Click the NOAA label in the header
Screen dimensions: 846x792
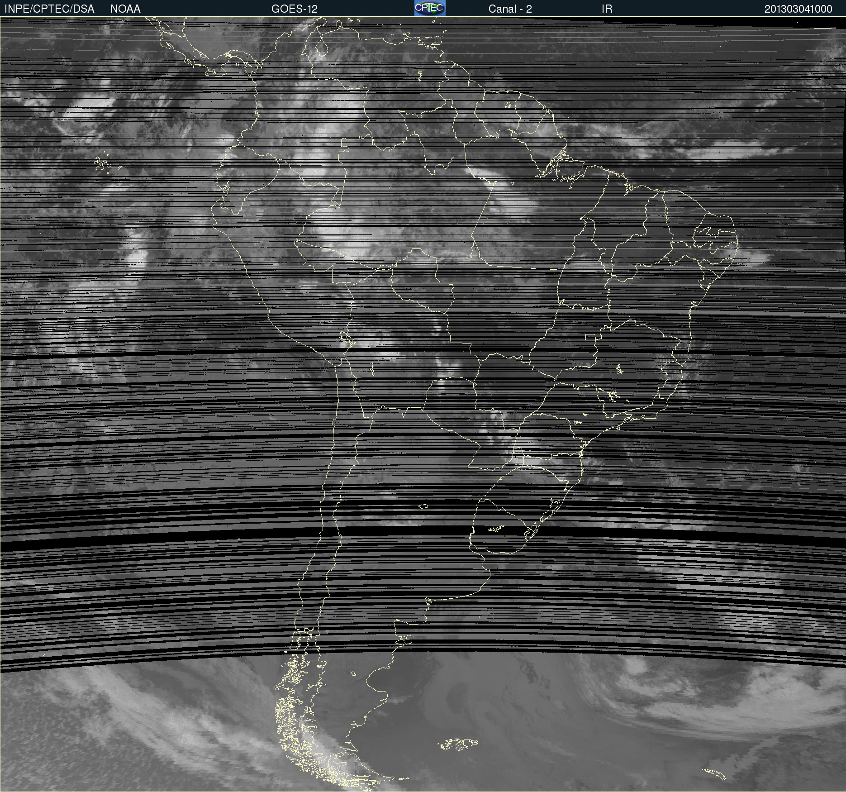[125, 9]
